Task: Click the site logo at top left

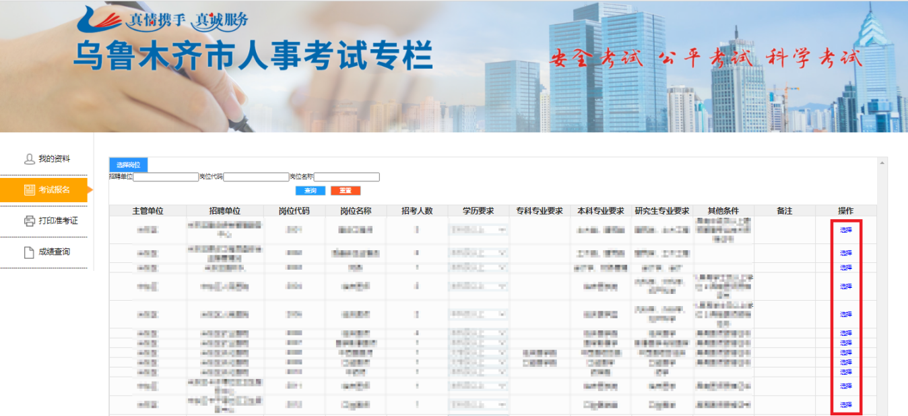Action: click(101, 20)
